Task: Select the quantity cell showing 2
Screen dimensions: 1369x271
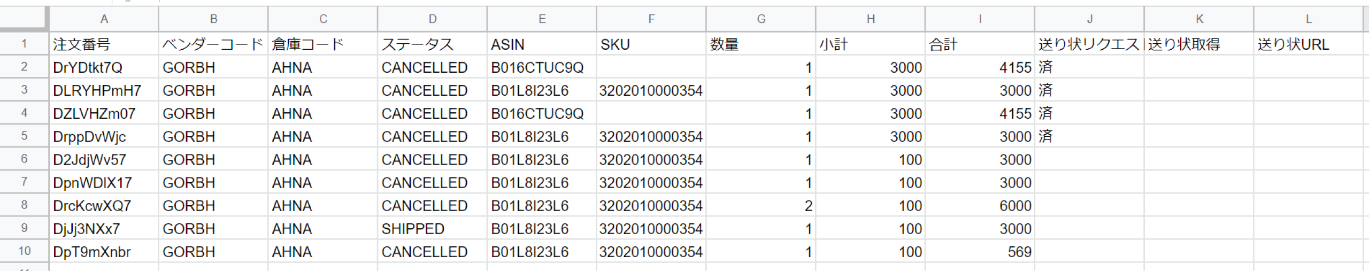Action: tap(760, 206)
